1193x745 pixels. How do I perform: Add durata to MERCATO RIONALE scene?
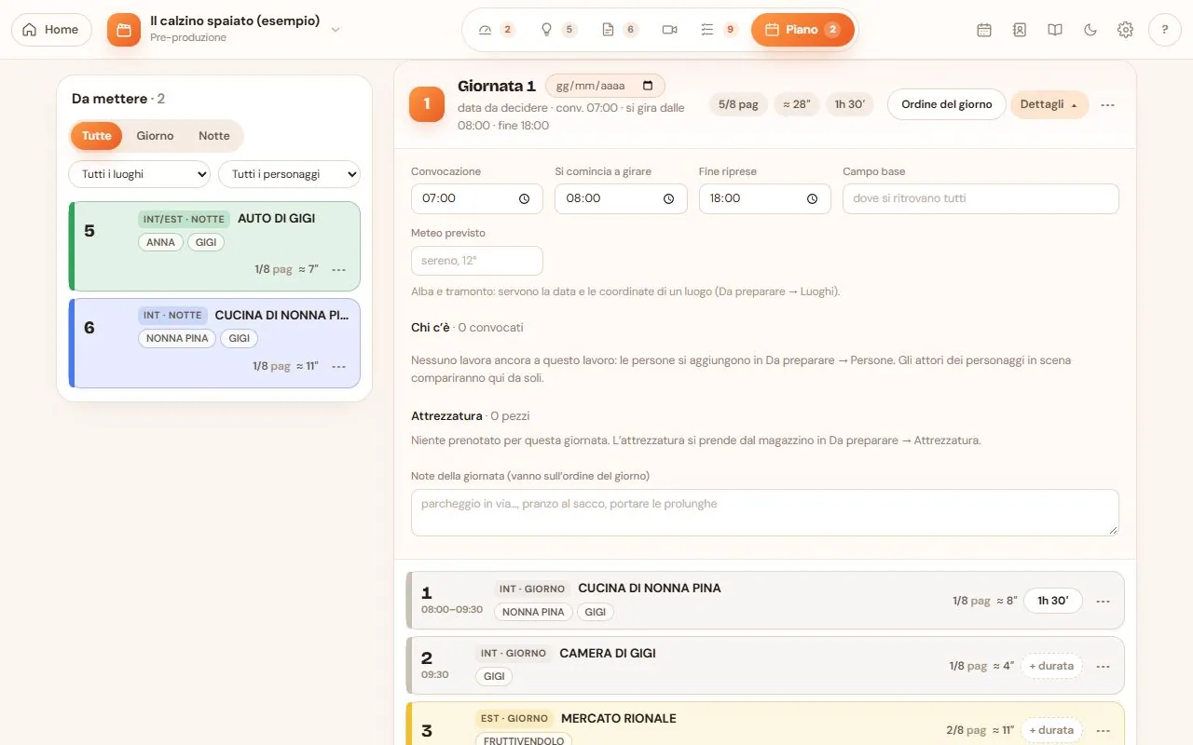tap(1051, 730)
